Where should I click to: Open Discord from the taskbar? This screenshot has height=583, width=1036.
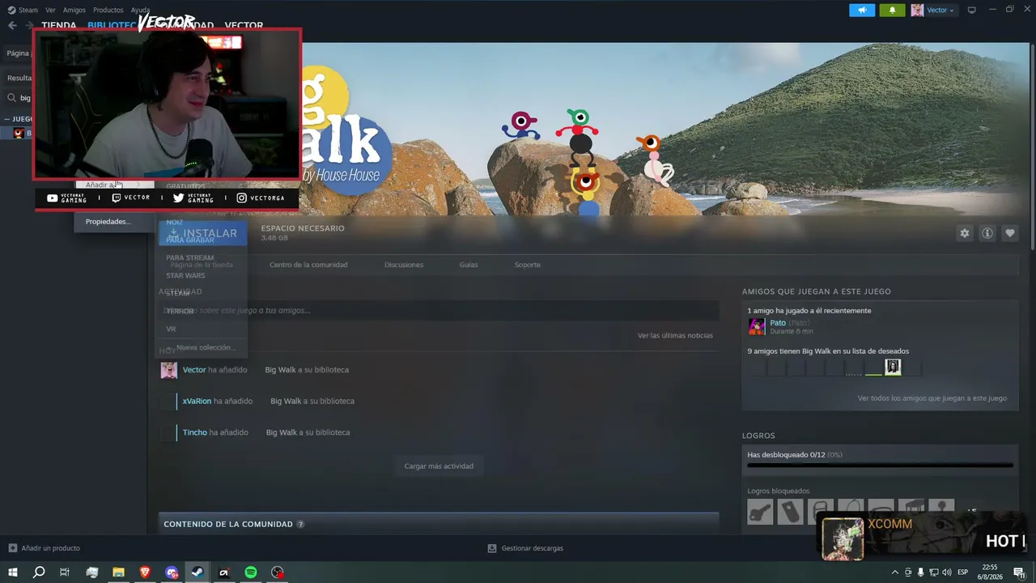tap(172, 572)
